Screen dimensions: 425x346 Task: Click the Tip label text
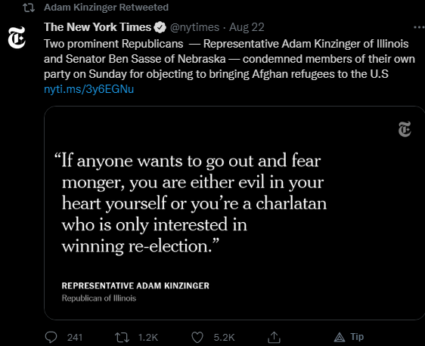pyautogui.click(x=357, y=337)
